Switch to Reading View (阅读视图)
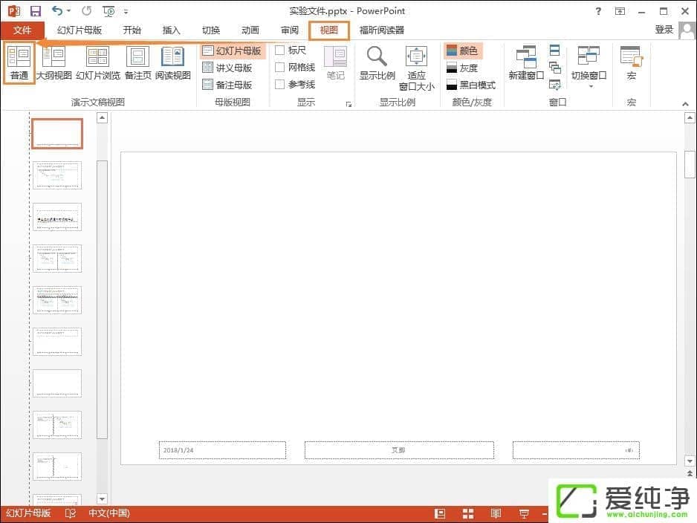 point(172,63)
